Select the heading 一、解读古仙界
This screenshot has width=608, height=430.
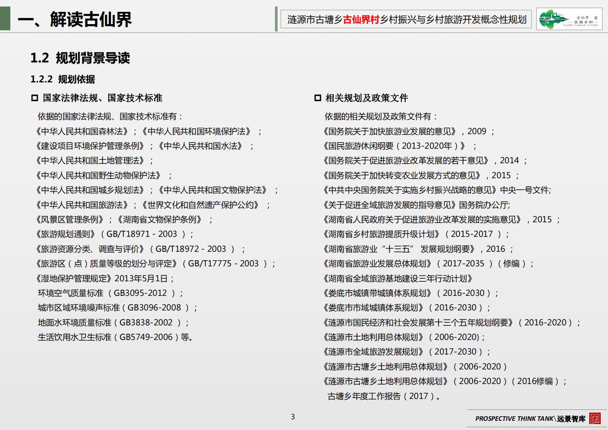75,20
